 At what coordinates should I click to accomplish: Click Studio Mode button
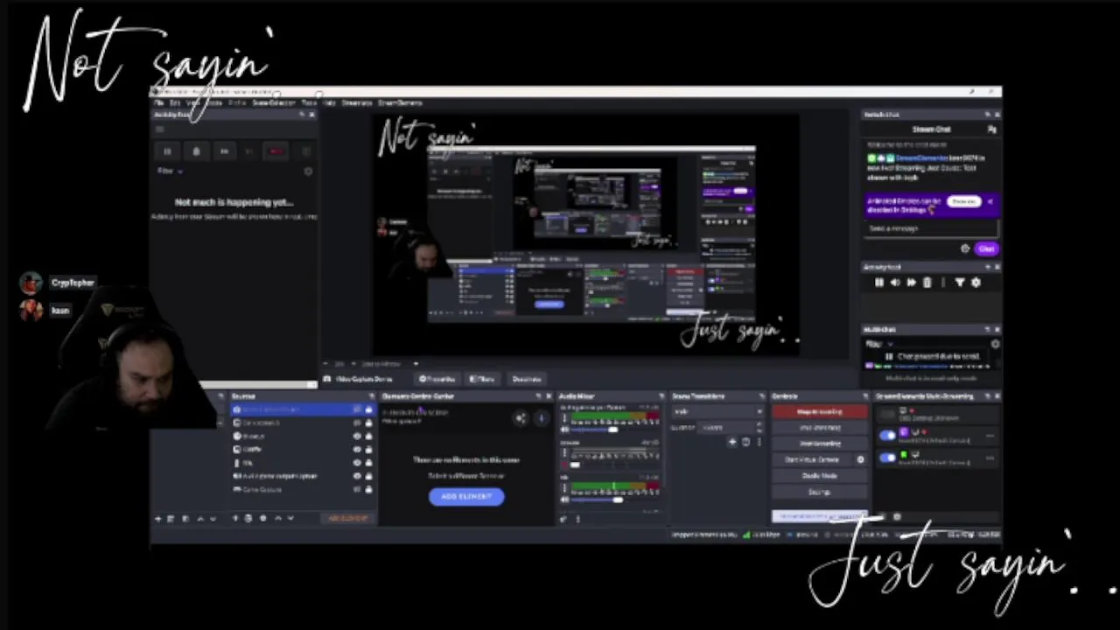coord(820,475)
